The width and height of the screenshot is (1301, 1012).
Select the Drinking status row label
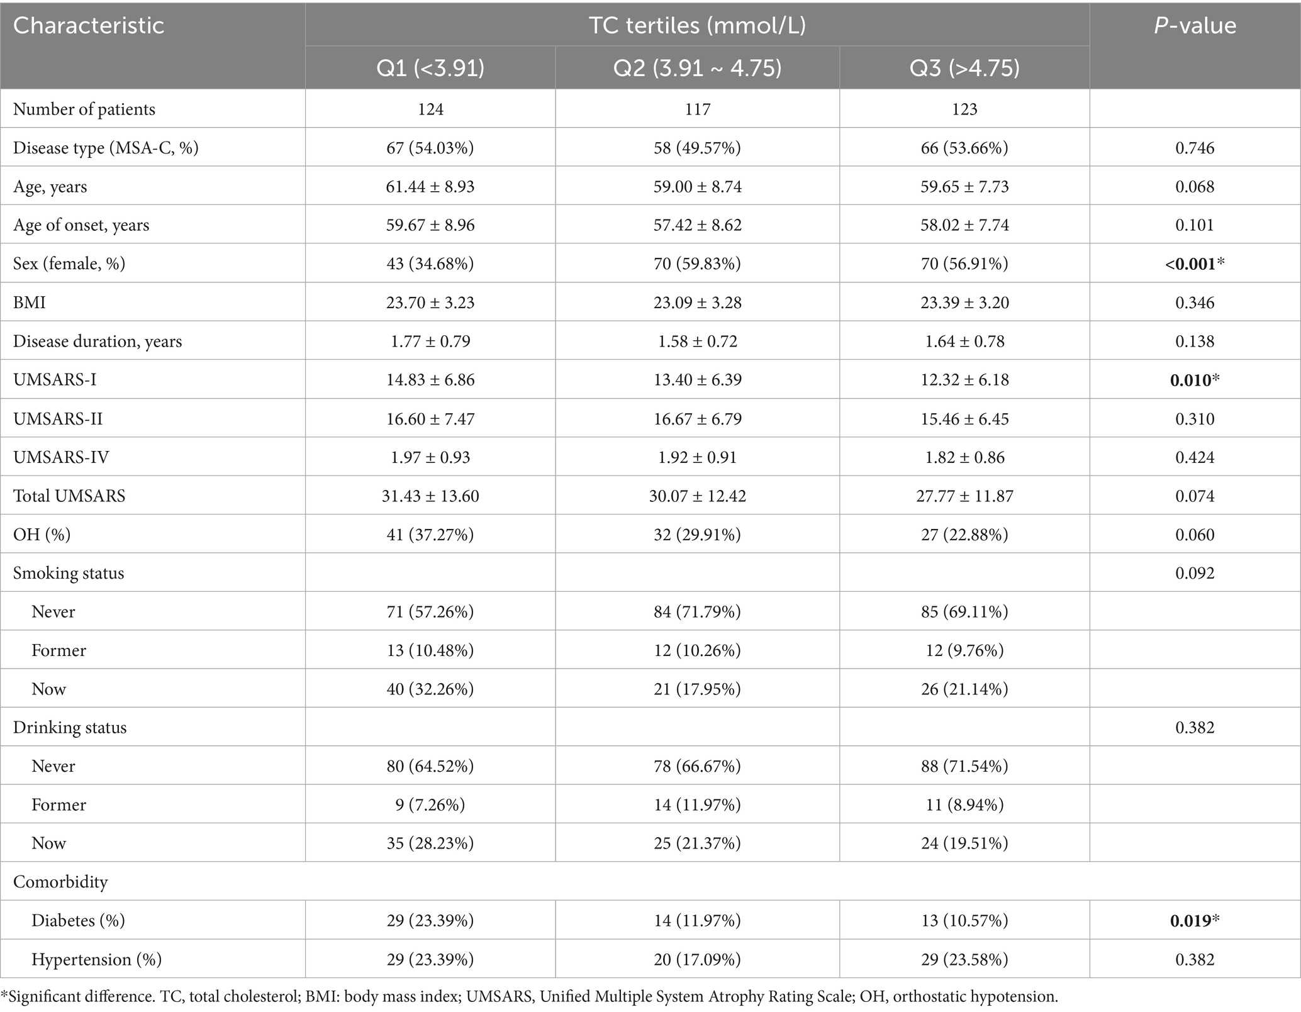click(70, 728)
